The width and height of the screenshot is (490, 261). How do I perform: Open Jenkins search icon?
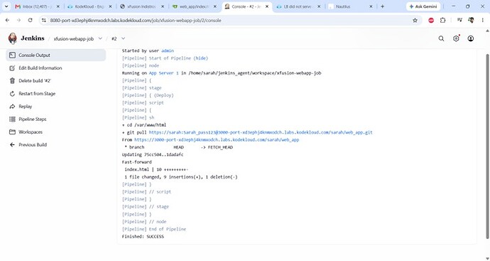point(441,38)
